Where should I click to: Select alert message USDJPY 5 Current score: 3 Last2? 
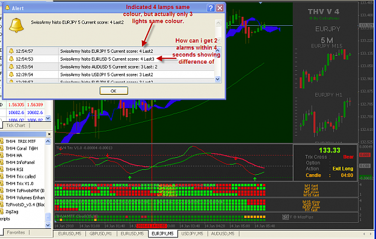106,74
